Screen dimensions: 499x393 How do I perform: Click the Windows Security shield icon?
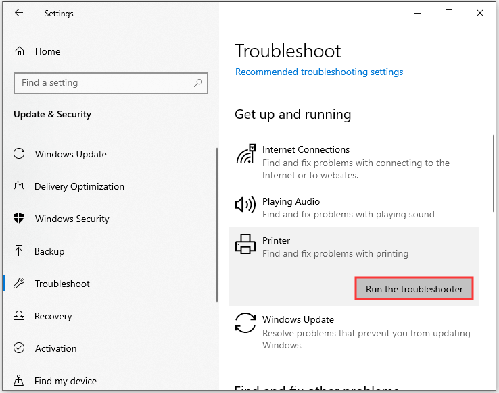(x=19, y=218)
